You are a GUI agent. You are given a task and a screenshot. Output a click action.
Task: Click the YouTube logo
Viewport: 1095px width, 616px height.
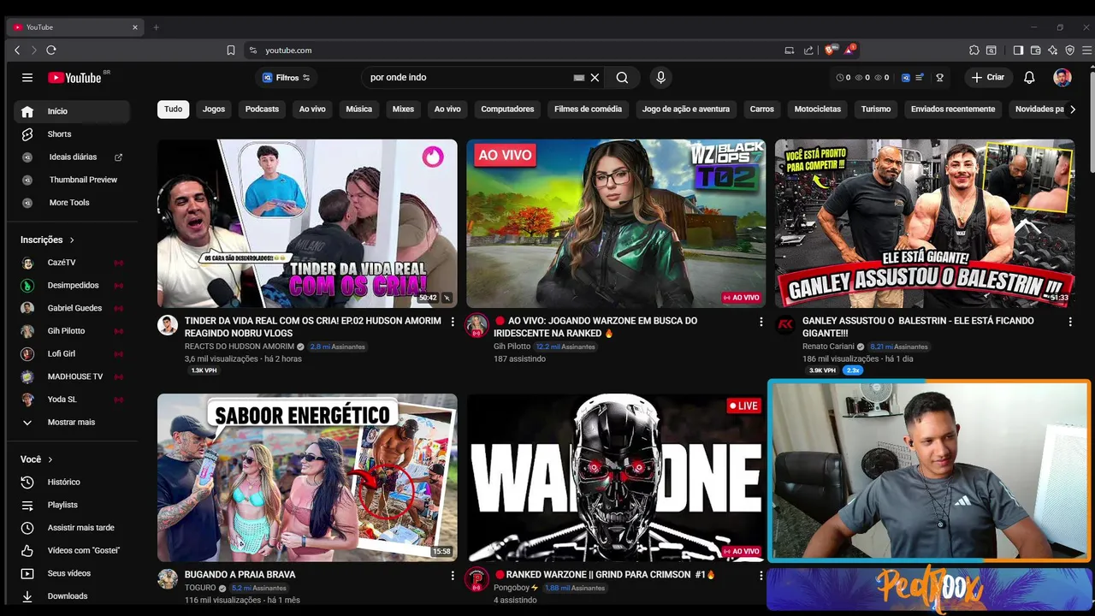75,78
